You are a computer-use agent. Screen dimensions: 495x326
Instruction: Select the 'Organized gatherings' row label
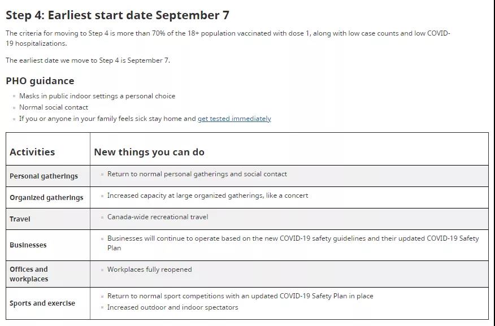tap(46, 198)
